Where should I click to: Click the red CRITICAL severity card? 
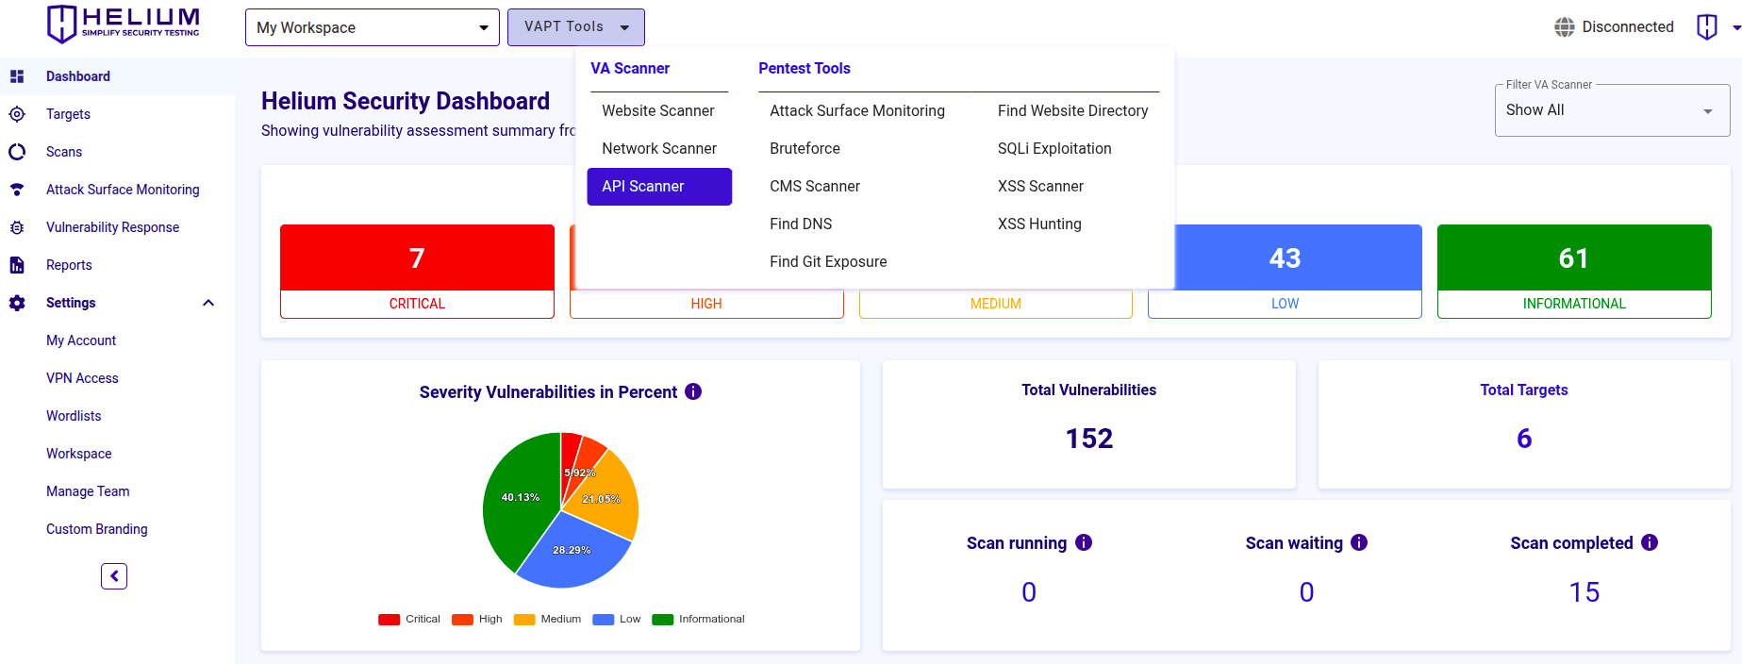click(417, 272)
